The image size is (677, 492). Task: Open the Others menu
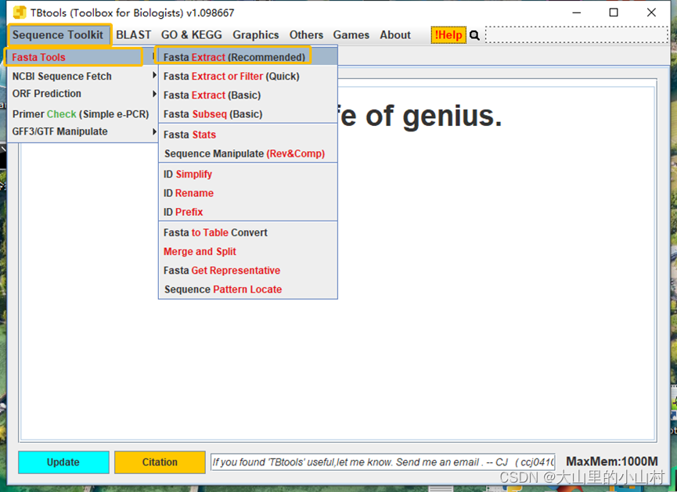[x=306, y=35]
